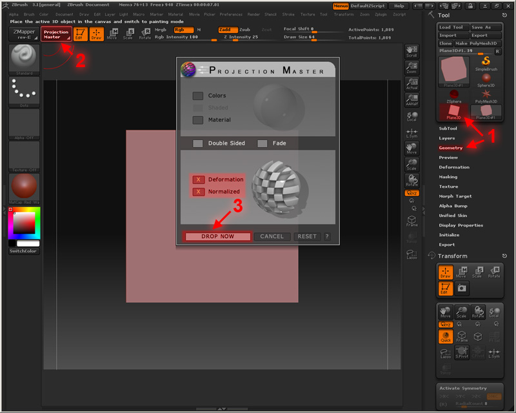The image size is (516, 413).
Task: Open the Dots stroke selector
Action: click(x=24, y=92)
